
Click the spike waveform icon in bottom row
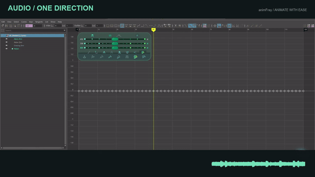coord(84,57)
